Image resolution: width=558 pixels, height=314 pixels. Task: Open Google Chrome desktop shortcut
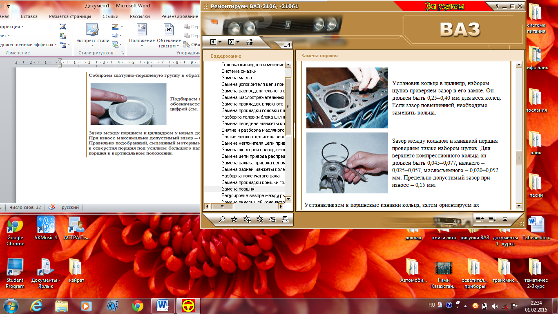[15, 231]
